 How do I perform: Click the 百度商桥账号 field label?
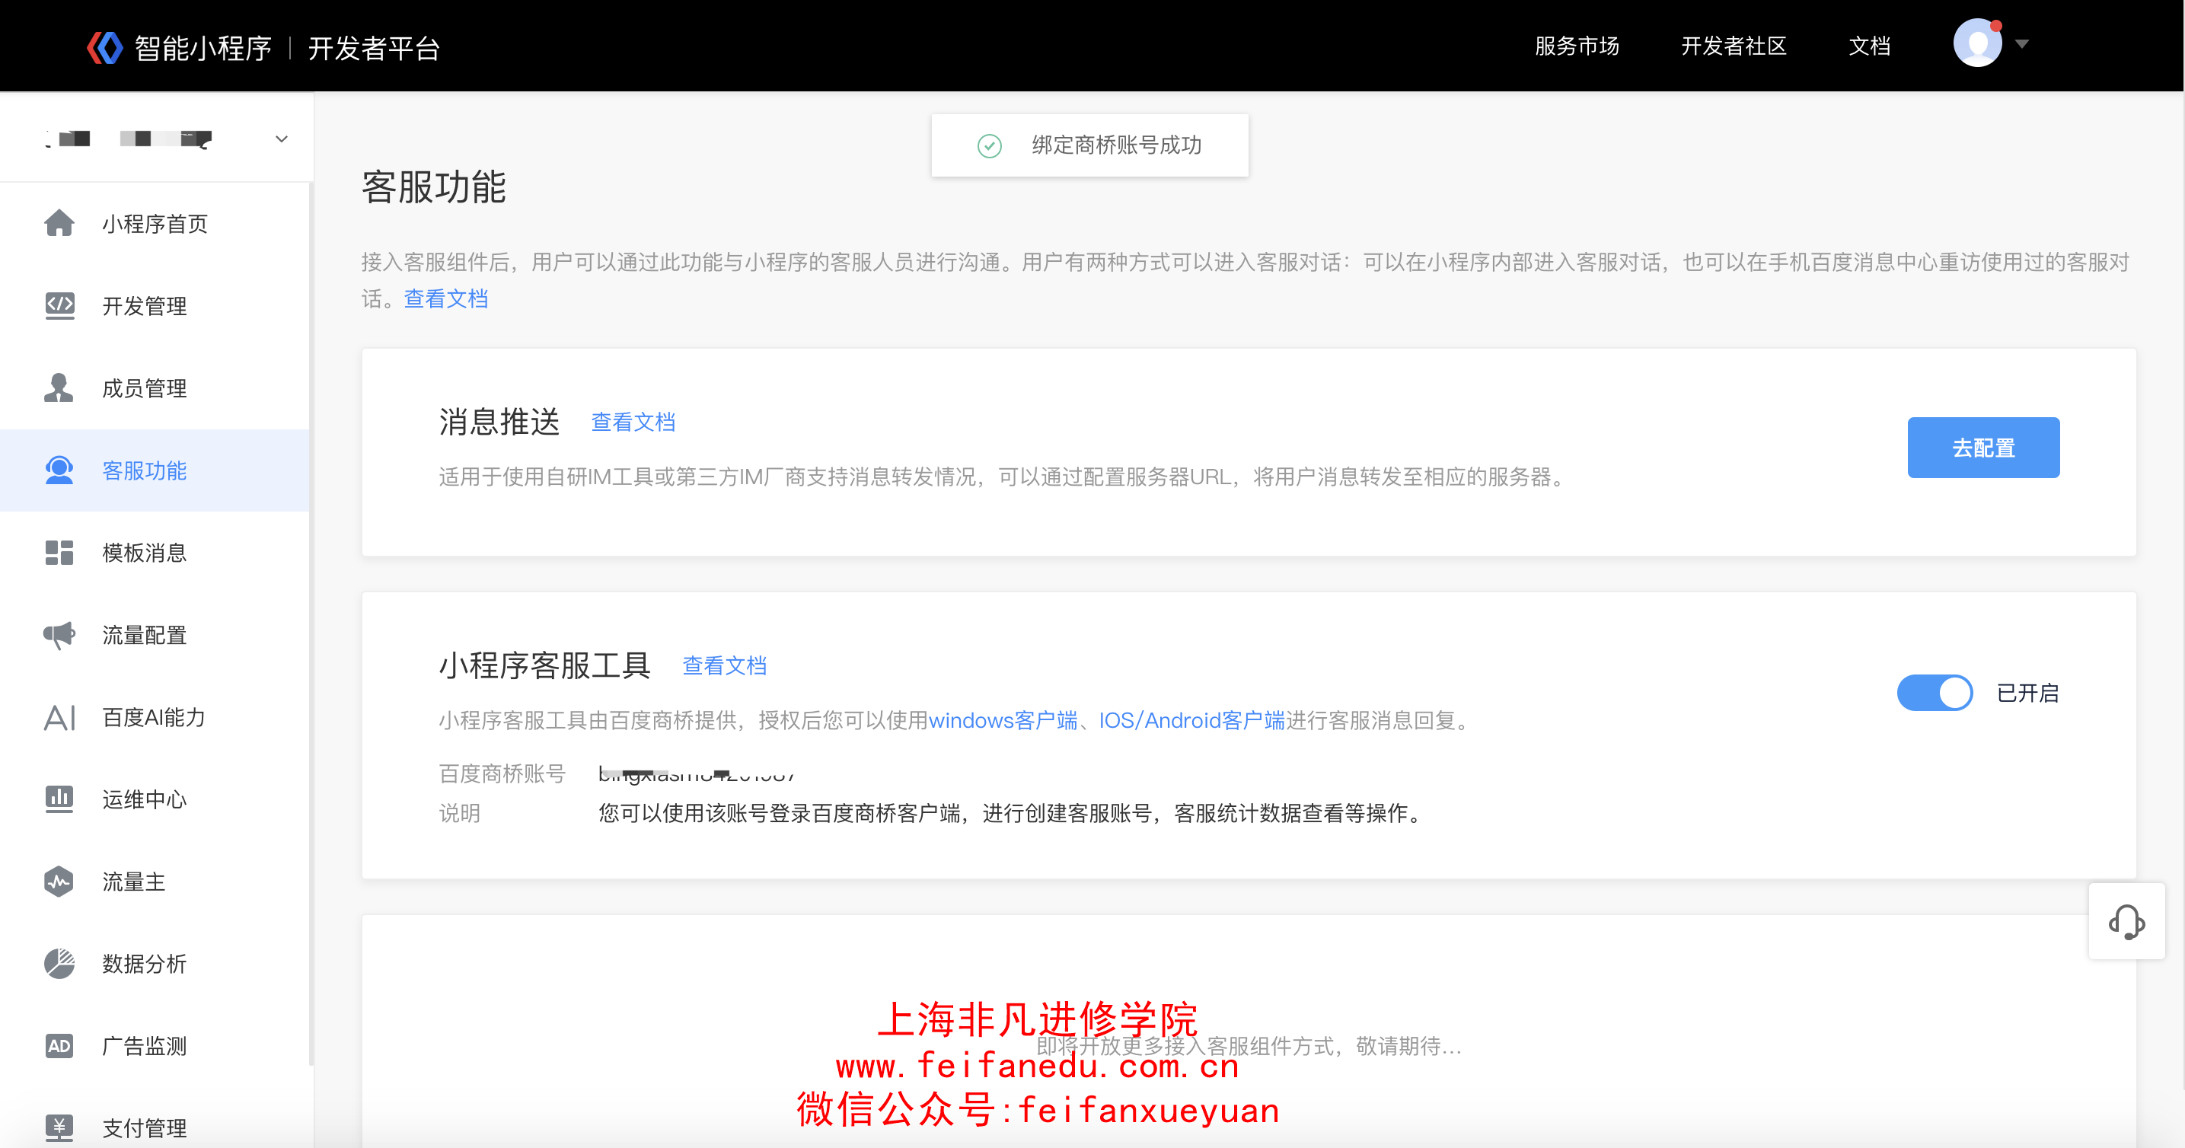pos(502,773)
